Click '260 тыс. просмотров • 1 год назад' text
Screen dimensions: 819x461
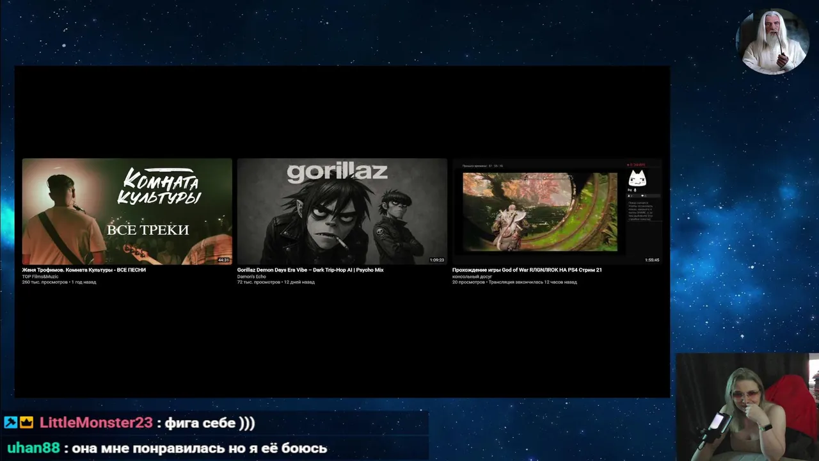tap(59, 282)
